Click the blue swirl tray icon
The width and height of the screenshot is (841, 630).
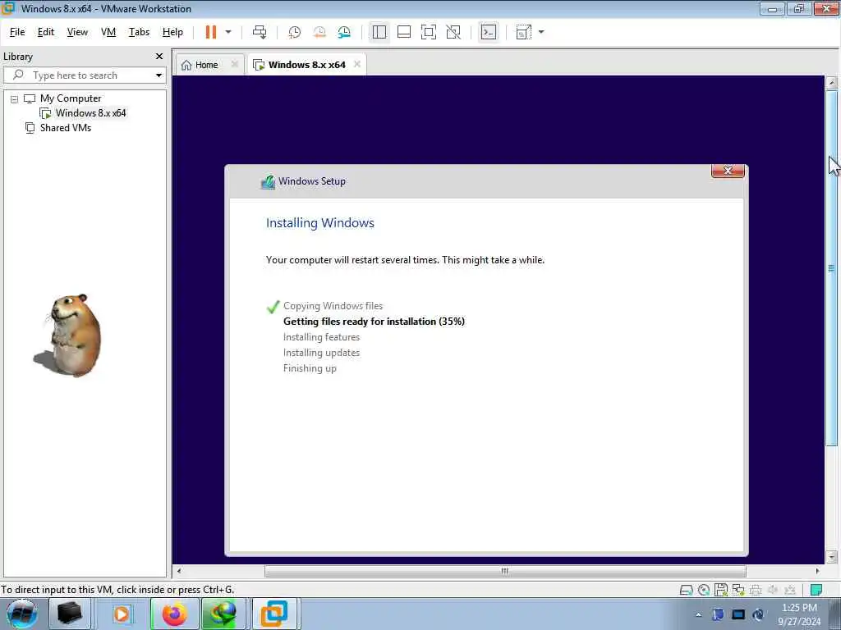(x=758, y=614)
